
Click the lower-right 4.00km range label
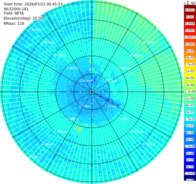(x=149, y=144)
